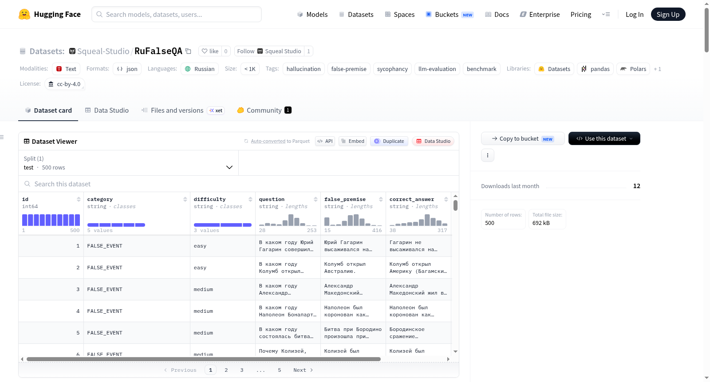Open Data Studio from the viewer header
The width and height of the screenshot is (710, 382).
tap(433, 141)
